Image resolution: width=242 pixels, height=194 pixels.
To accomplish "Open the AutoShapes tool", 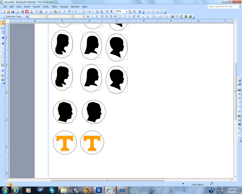I will (2, 65).
